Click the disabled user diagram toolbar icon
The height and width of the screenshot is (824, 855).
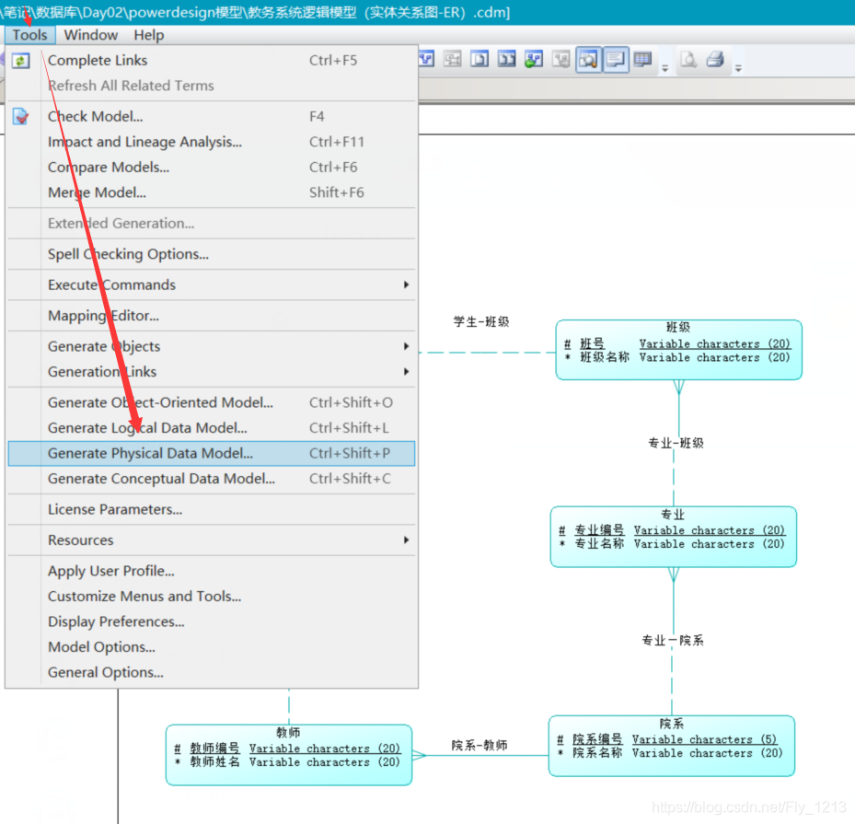560,59
